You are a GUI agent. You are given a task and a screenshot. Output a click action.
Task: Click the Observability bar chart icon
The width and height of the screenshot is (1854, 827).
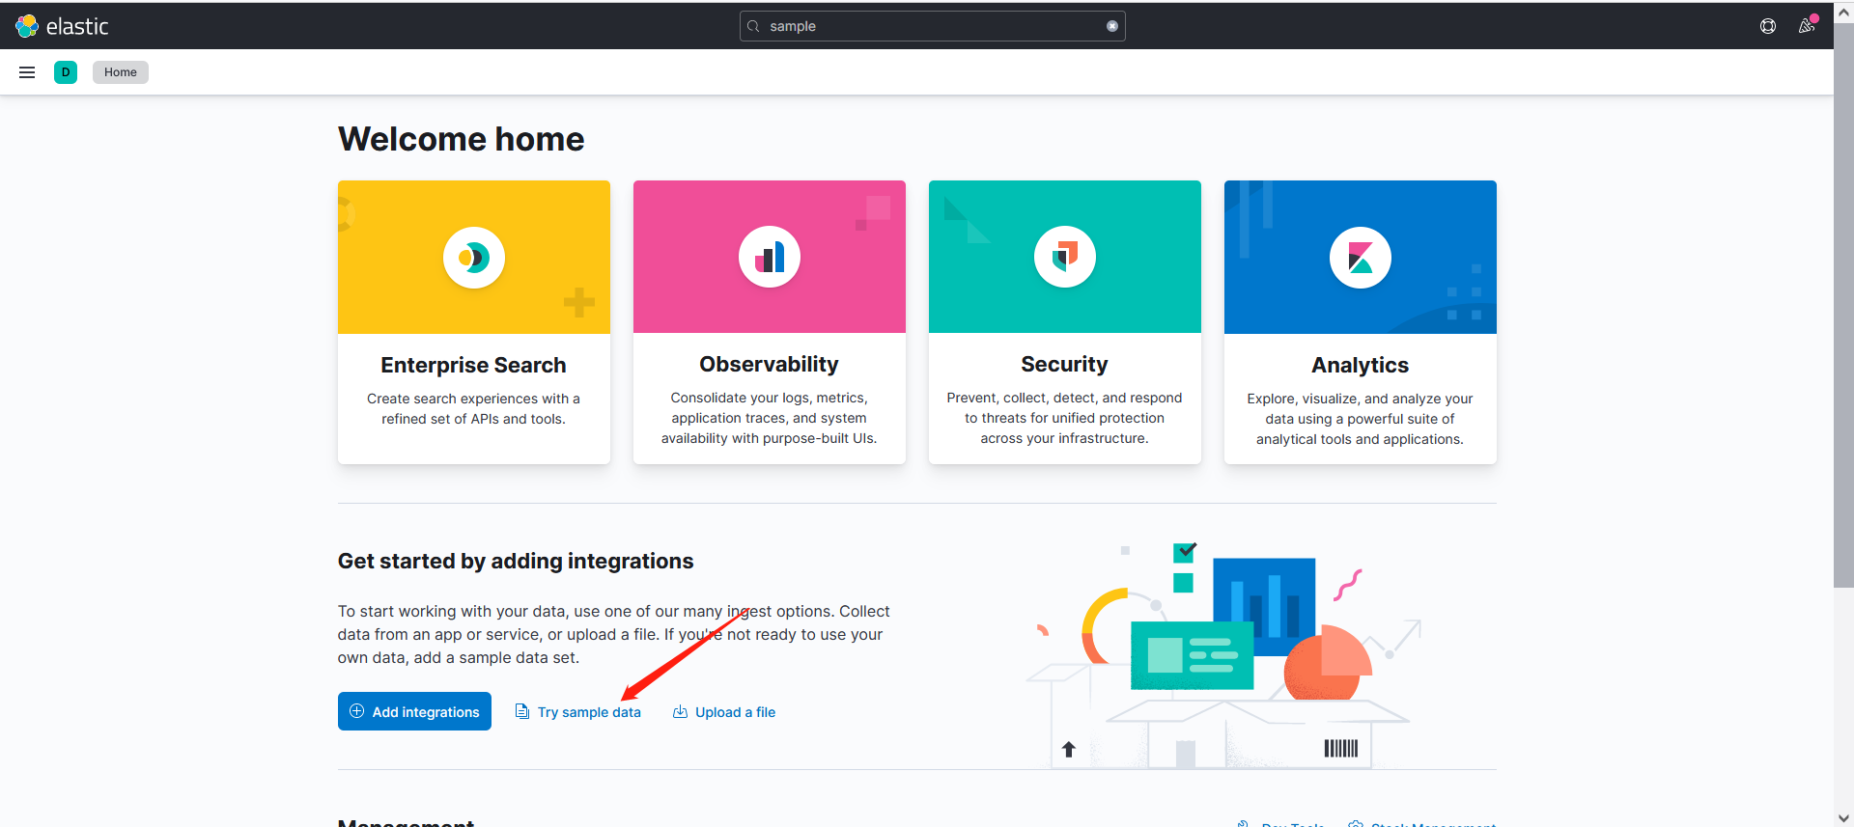[770, 257]
